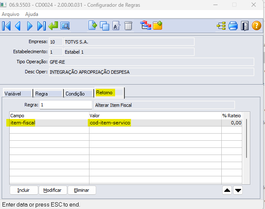
Task: Go to the previous record
Action: click(x=18, y=26)
